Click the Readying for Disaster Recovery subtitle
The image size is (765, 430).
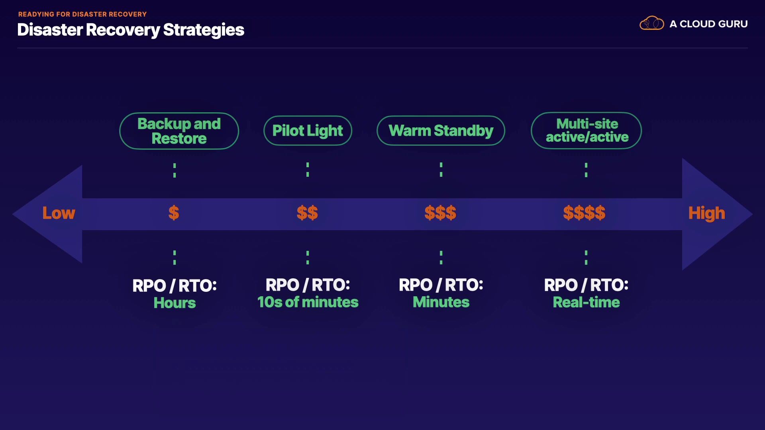click(82, 14)
